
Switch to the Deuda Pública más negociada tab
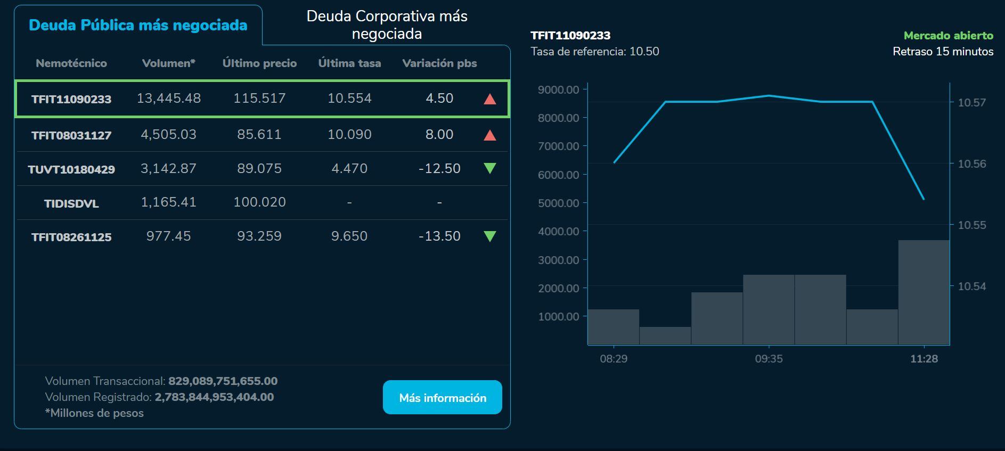pos(137,24)
